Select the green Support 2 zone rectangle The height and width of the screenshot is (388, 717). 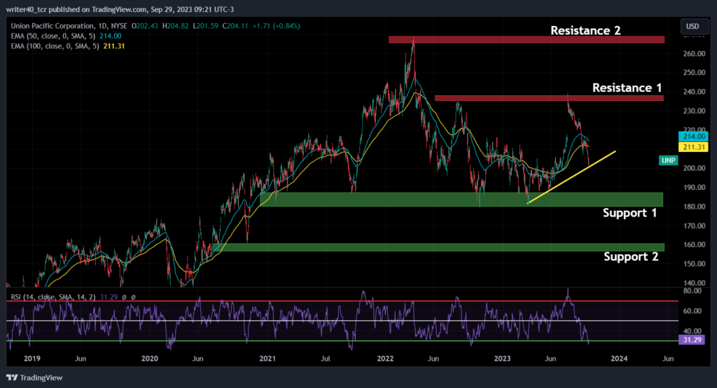click(438, 247)
